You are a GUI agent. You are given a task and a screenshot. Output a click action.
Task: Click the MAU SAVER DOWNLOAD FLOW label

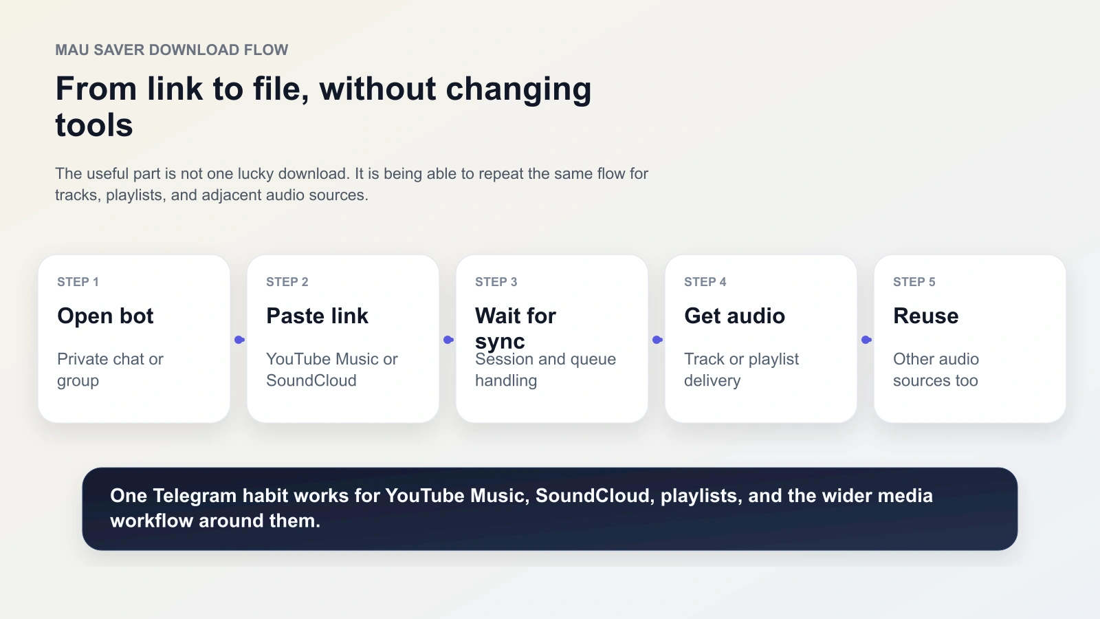(x=172, y=50)
